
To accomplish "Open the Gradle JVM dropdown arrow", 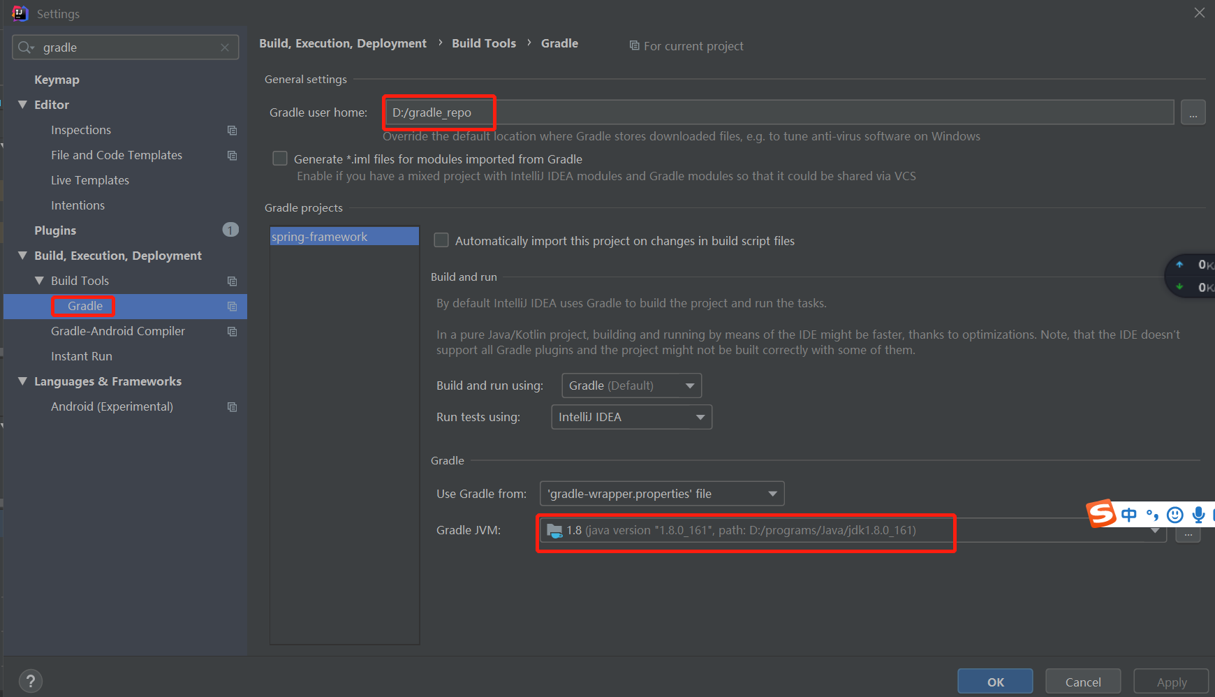I will [1156, 531].
